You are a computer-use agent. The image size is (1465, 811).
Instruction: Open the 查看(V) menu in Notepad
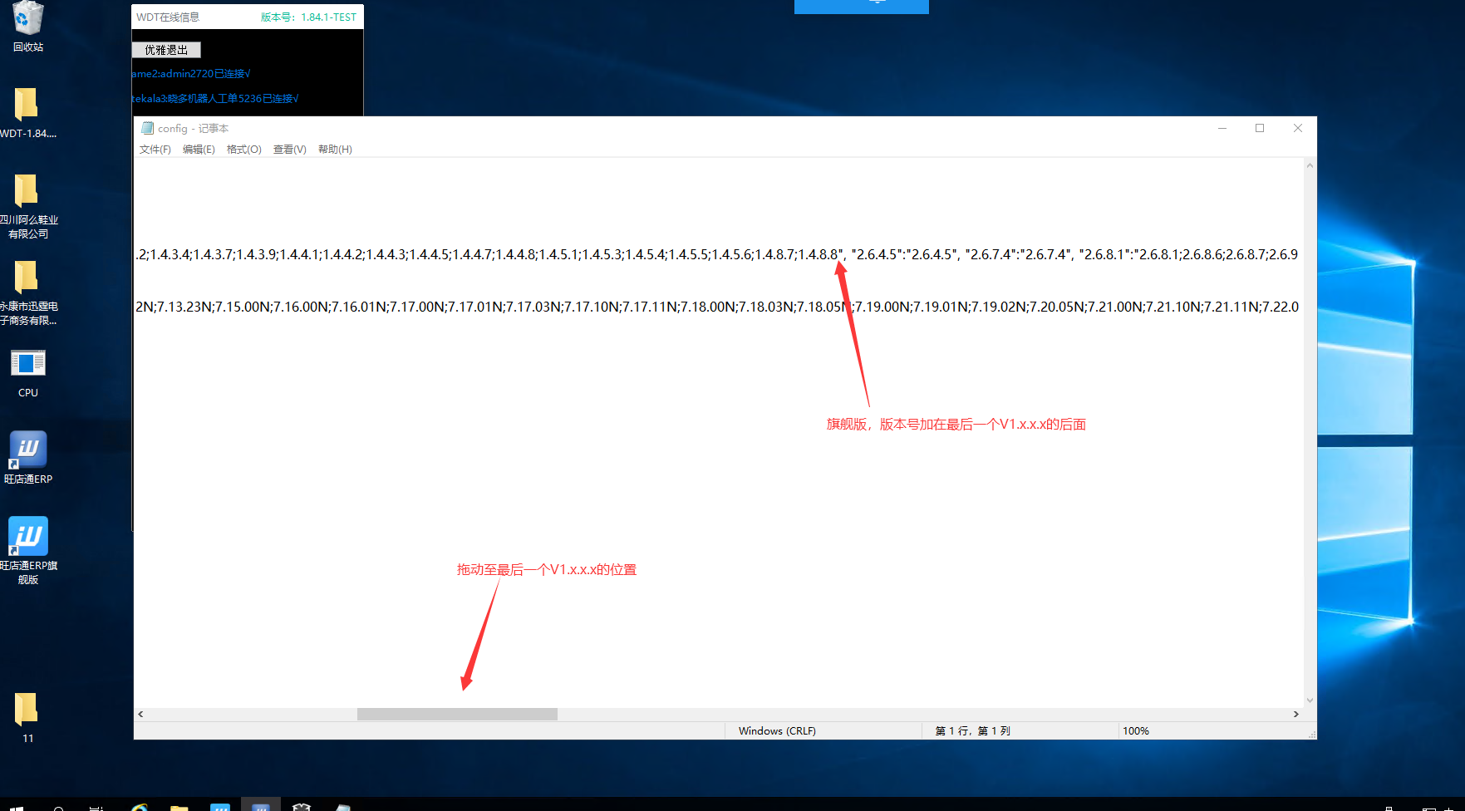click(290, 150)
